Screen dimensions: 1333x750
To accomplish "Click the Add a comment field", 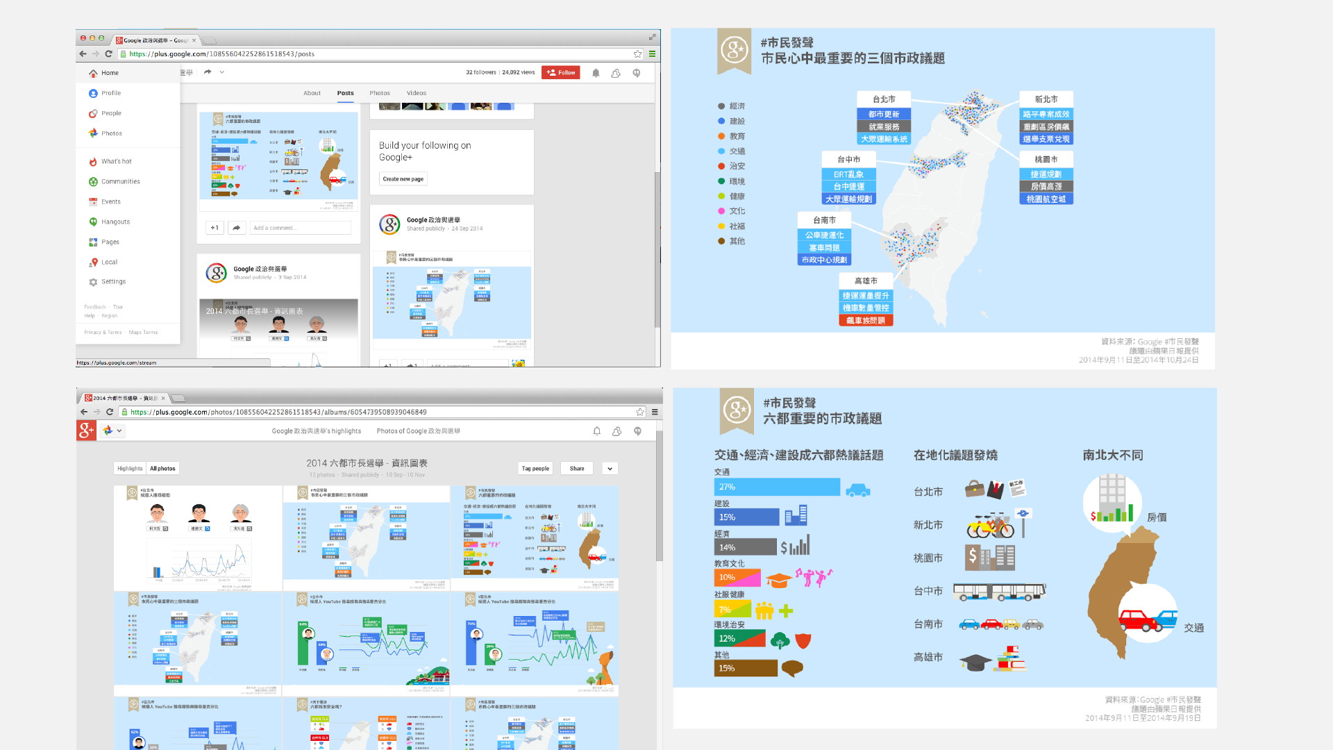I will (x=301, y=228).
